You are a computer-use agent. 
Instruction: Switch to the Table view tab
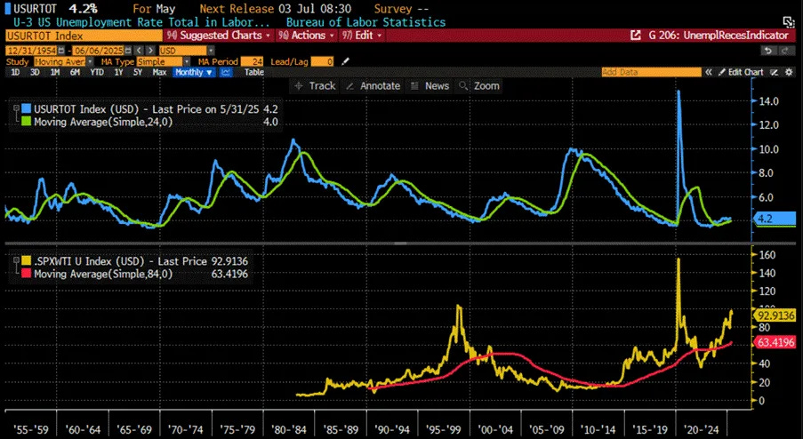254,72
